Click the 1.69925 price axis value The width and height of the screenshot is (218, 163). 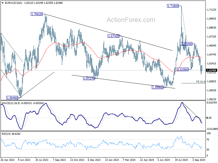click(x=212, y=18)
